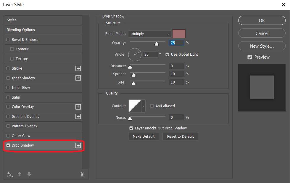
Task: Add another Gradient Overlay effect
Action: 78,116
